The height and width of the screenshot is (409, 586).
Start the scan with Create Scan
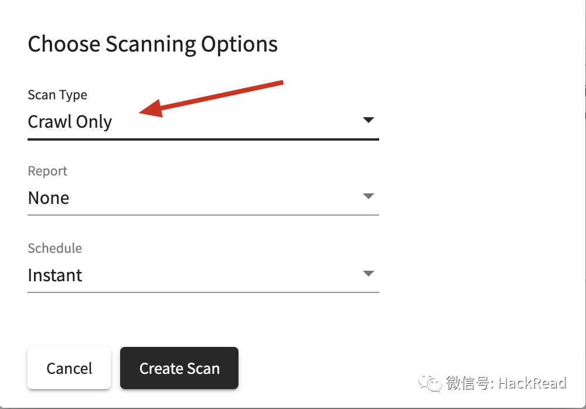tap(179, 368)
